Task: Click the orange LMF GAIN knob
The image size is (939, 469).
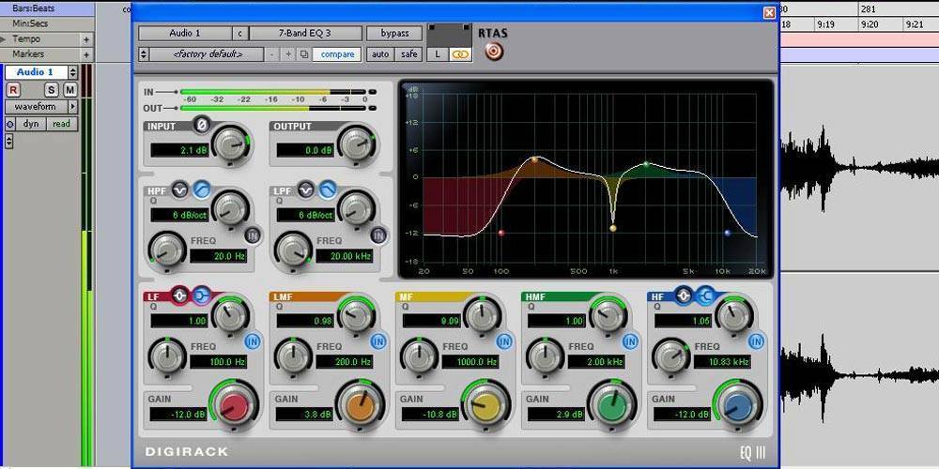Action: (x=360, y=405)
